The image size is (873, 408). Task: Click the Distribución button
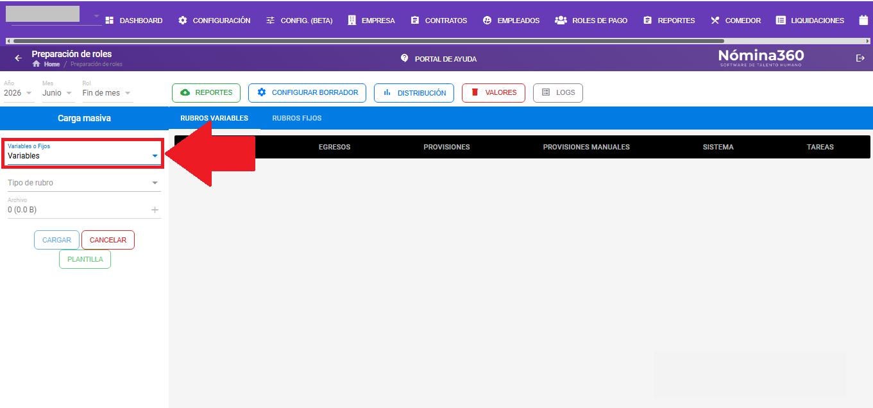click(x=414, y=92)
